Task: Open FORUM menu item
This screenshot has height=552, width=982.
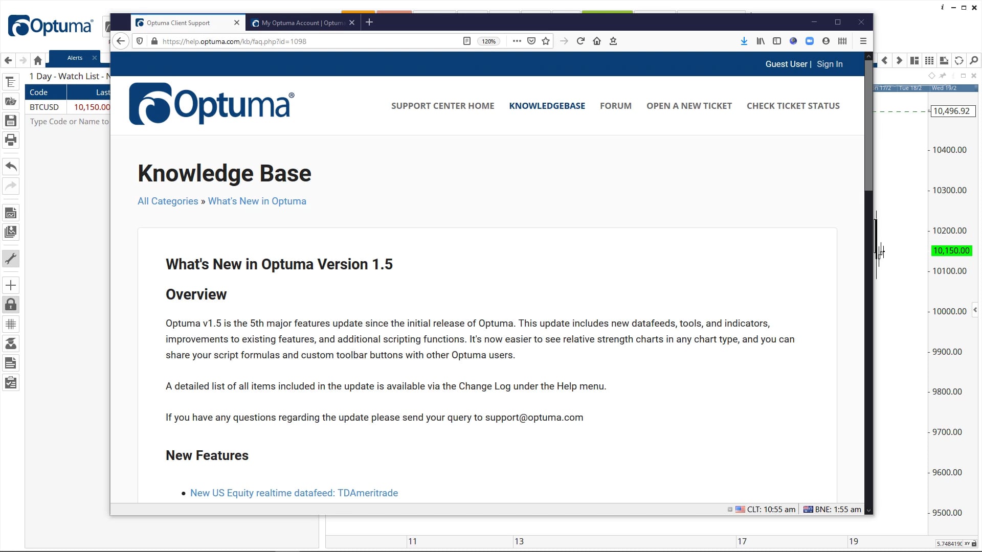Action: [616, 106]
